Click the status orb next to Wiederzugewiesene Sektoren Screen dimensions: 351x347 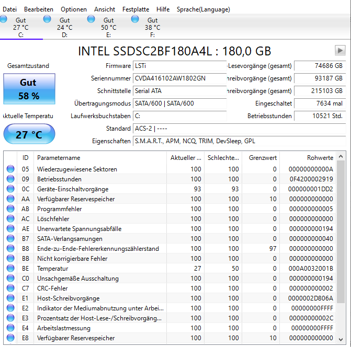(10, 169)
